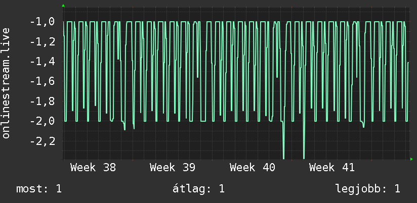Click the green arrow atop the y-axis
Image resolution: width=417 pixels, height=203 pixels.
(63, 6)
